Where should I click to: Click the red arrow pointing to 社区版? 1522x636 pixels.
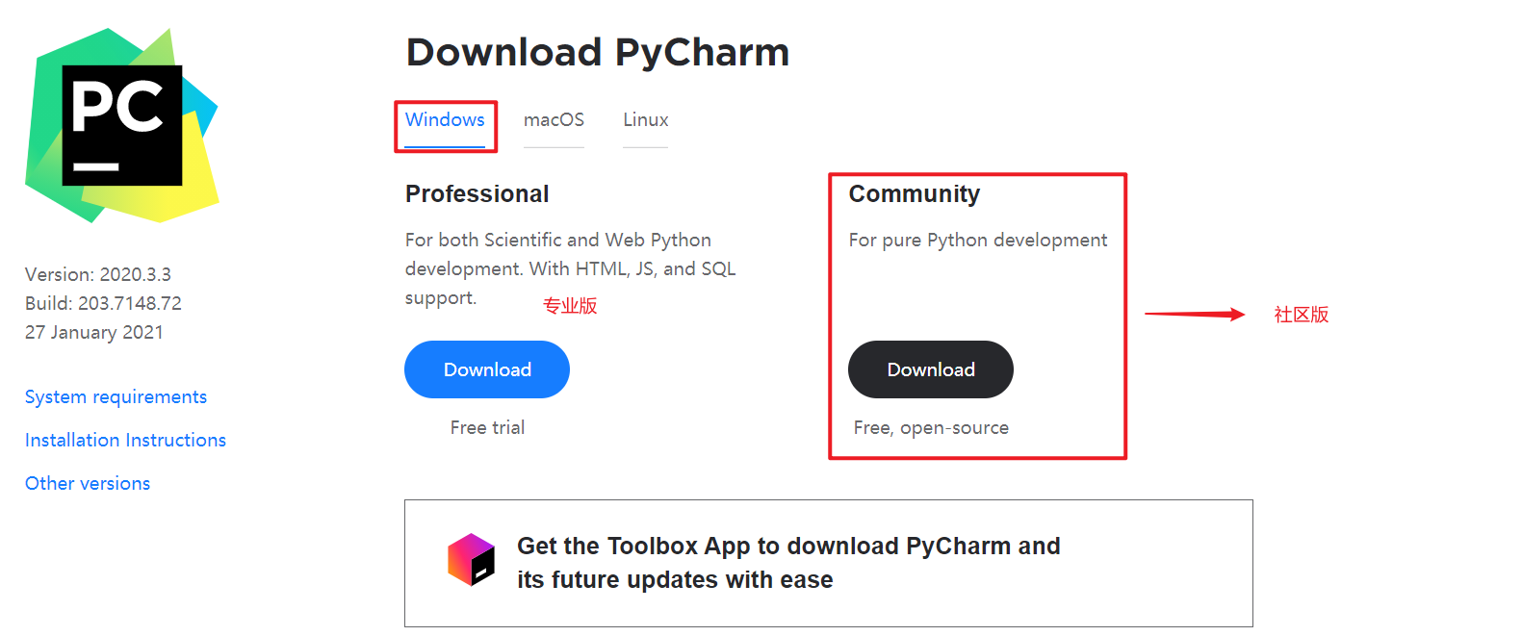[x=1194, y=314]
